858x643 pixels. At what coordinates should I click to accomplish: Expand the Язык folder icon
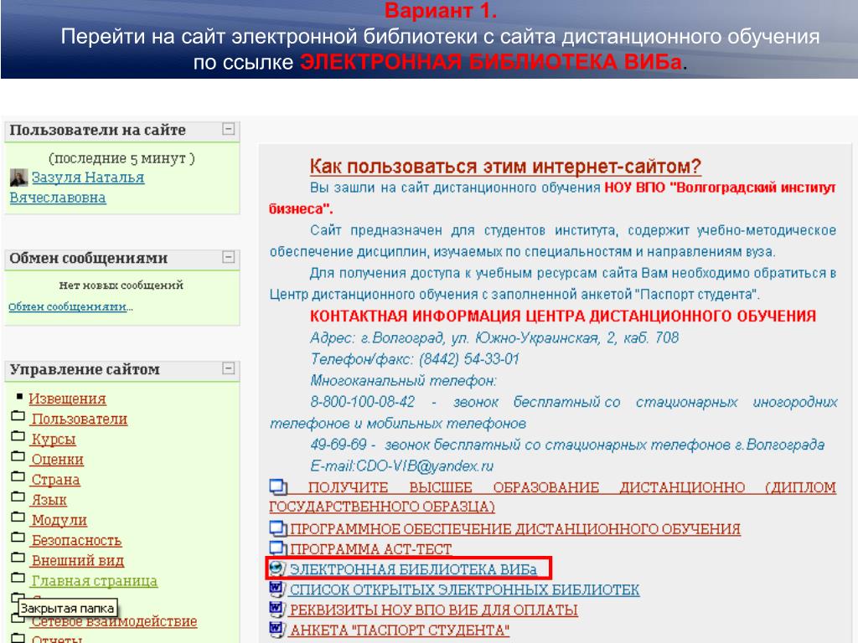(x=18, y=497)
